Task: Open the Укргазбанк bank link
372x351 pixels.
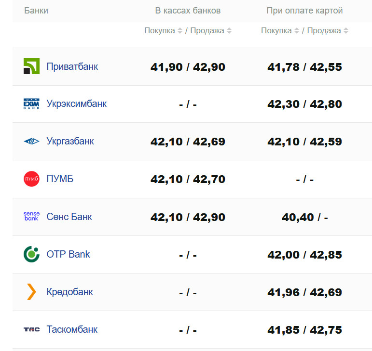Action: [x=70, y=142]
